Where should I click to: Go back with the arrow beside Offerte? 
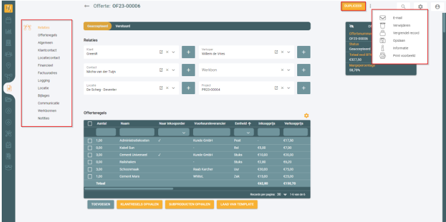87,6
